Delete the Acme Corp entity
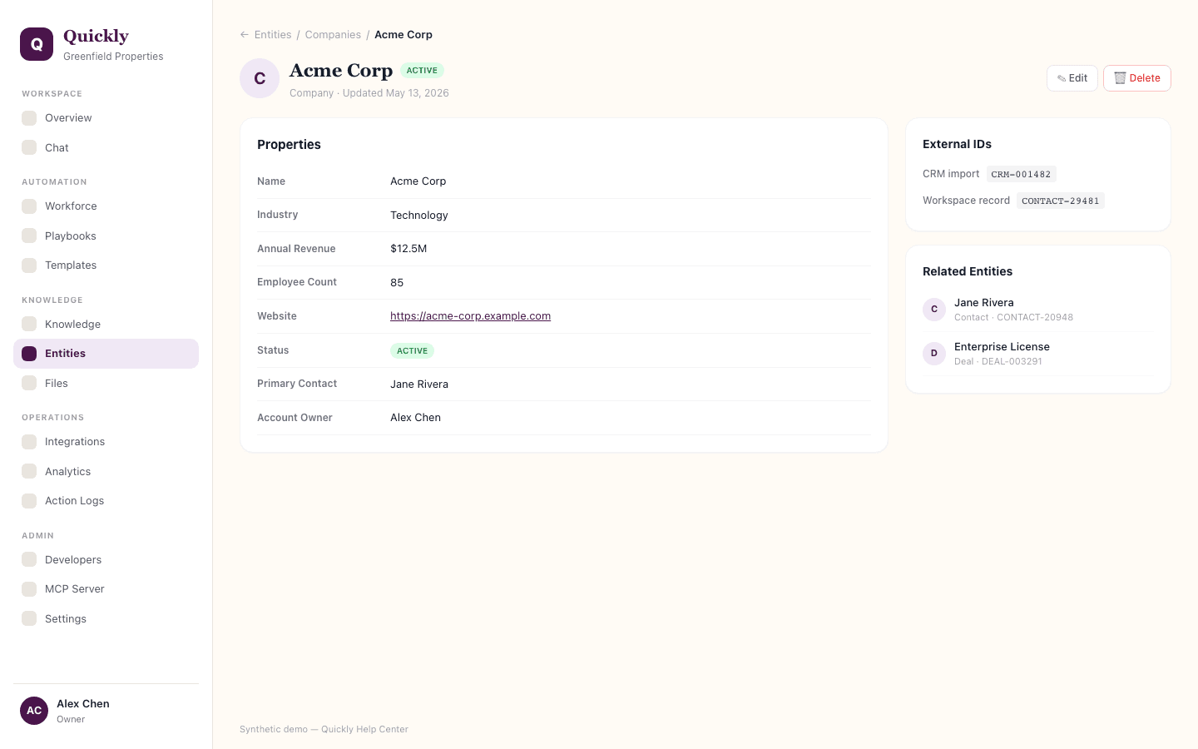This screenshot has width=1198, height=749. tap(1137, 78)
